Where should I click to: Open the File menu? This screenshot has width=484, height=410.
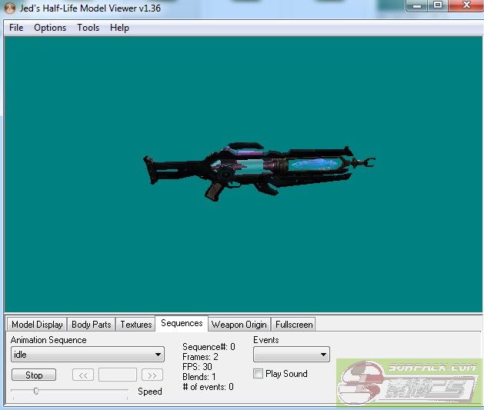[x=16, y=28]
